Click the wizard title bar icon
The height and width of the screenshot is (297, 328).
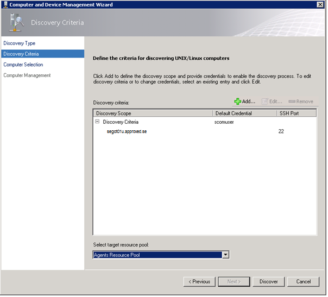(x=5, y=5)
